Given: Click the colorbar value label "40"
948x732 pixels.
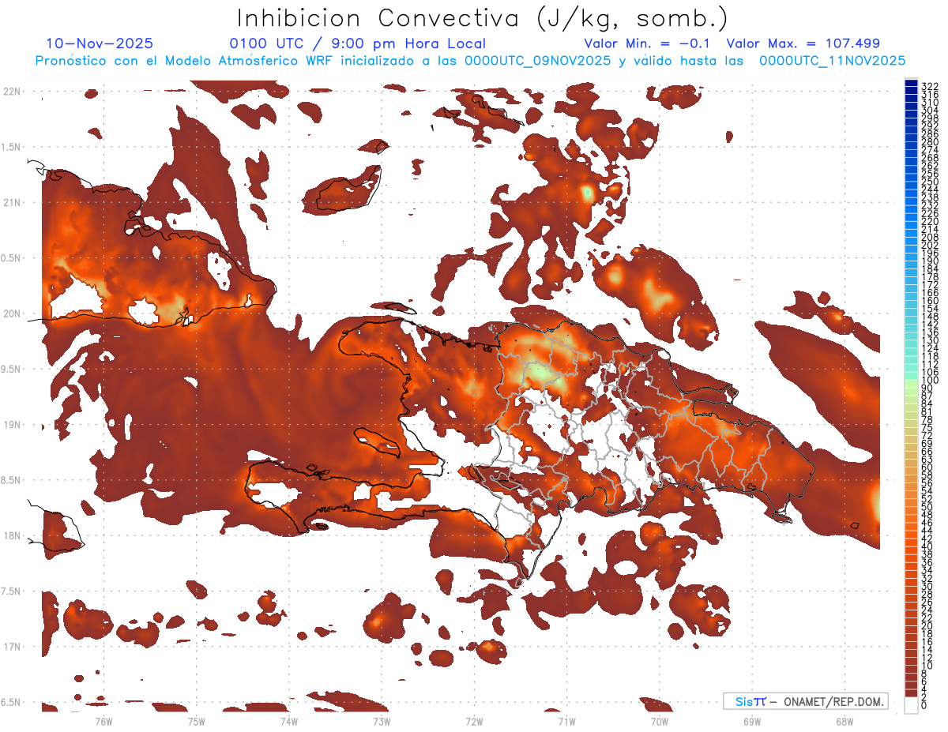Looking at the screenshot, I should [927, 546].
